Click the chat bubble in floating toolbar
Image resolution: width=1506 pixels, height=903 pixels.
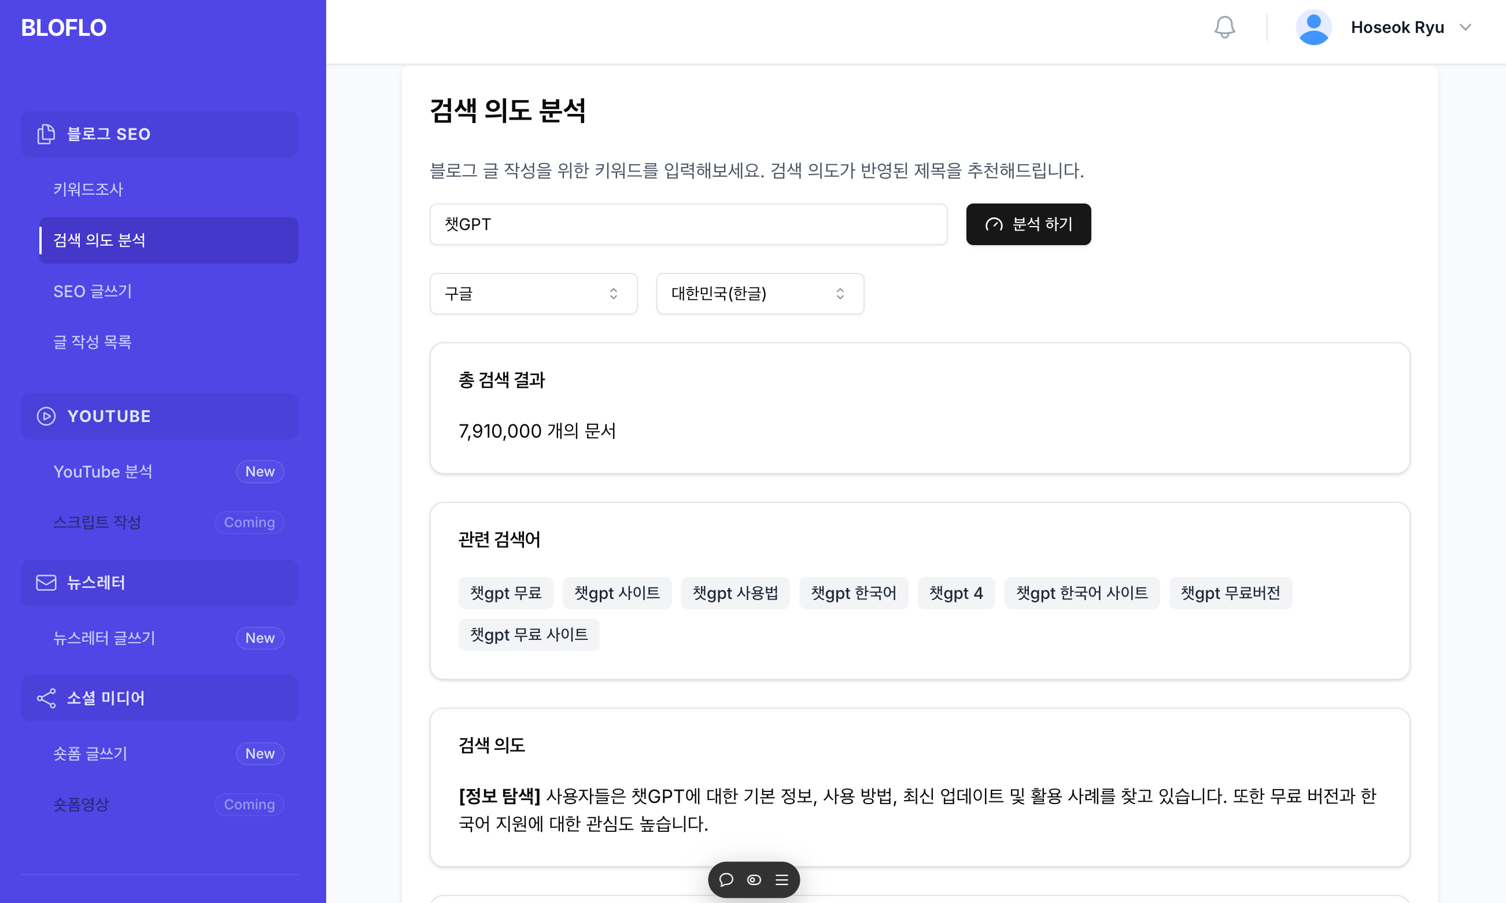point(727,879)
